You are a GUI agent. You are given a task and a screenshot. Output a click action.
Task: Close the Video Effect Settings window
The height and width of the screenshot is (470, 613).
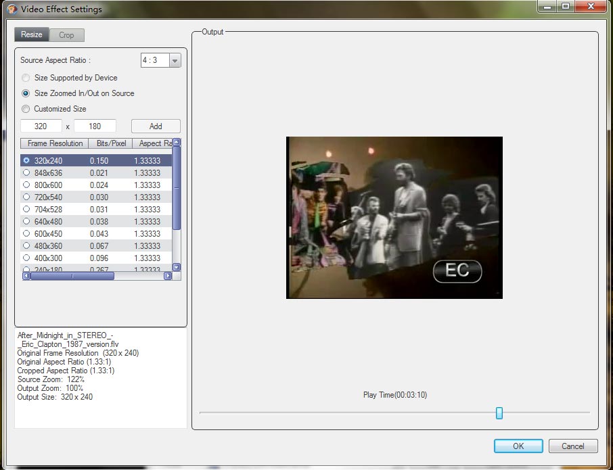point(591,7)
